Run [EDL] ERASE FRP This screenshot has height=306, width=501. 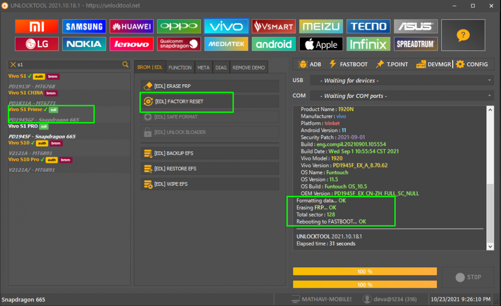coord(210,86)
